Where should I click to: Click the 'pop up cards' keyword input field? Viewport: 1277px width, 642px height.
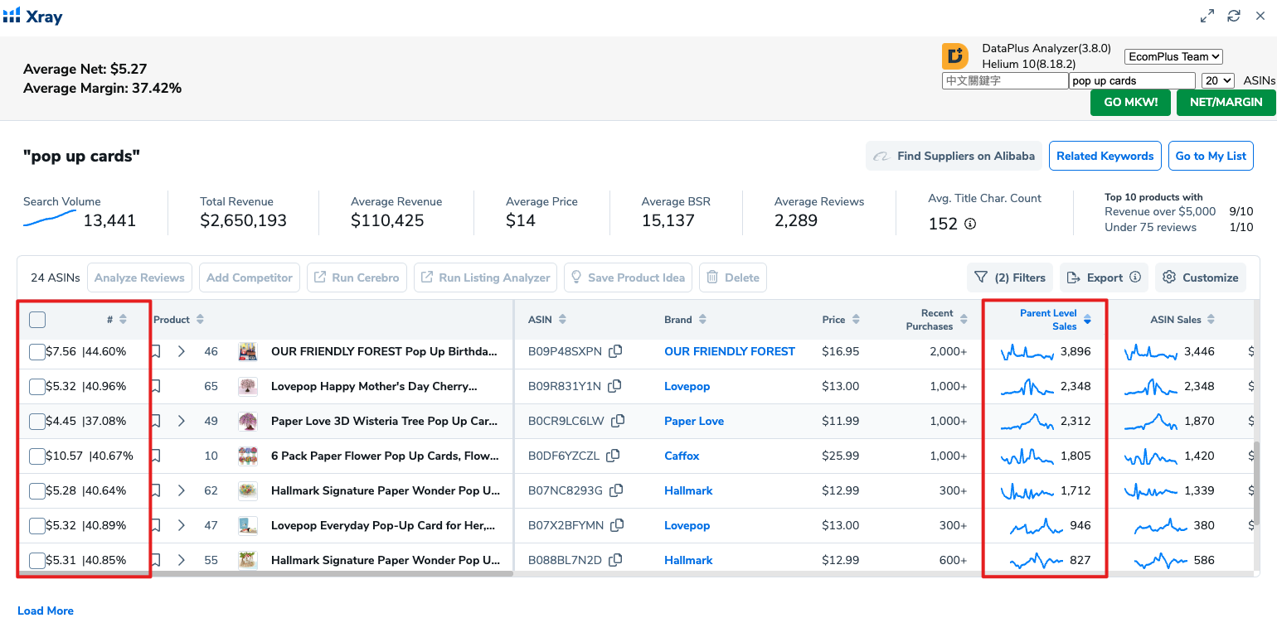(x=1133, y=80)
